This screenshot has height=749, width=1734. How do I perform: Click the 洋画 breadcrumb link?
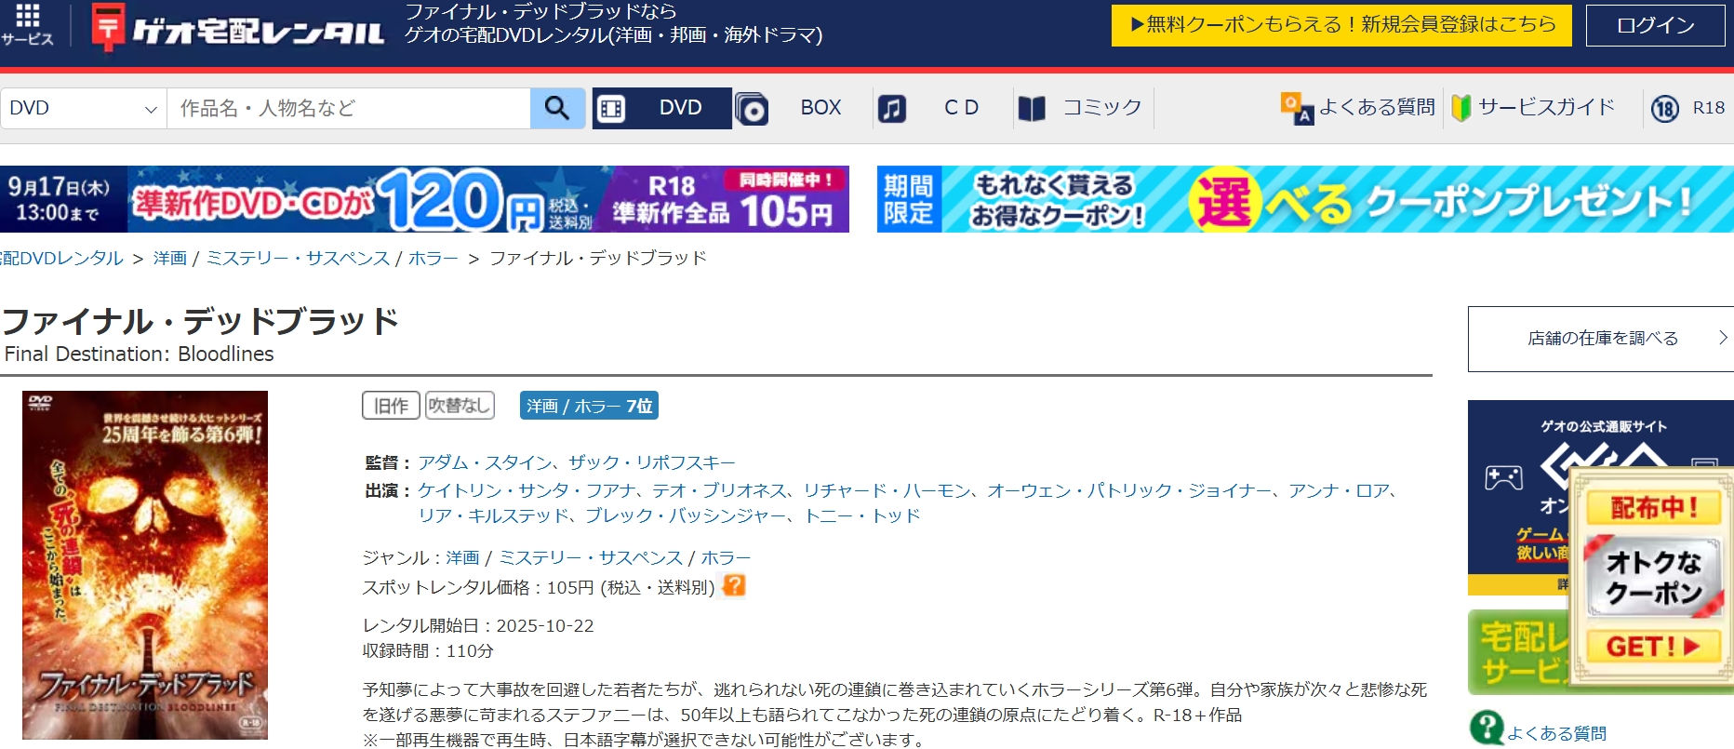(170, 258)
